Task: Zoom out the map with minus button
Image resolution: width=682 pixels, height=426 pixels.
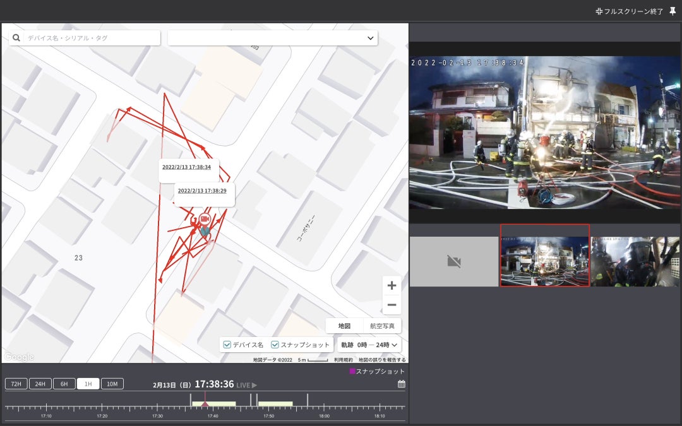Action: click(x=392, y=305)
